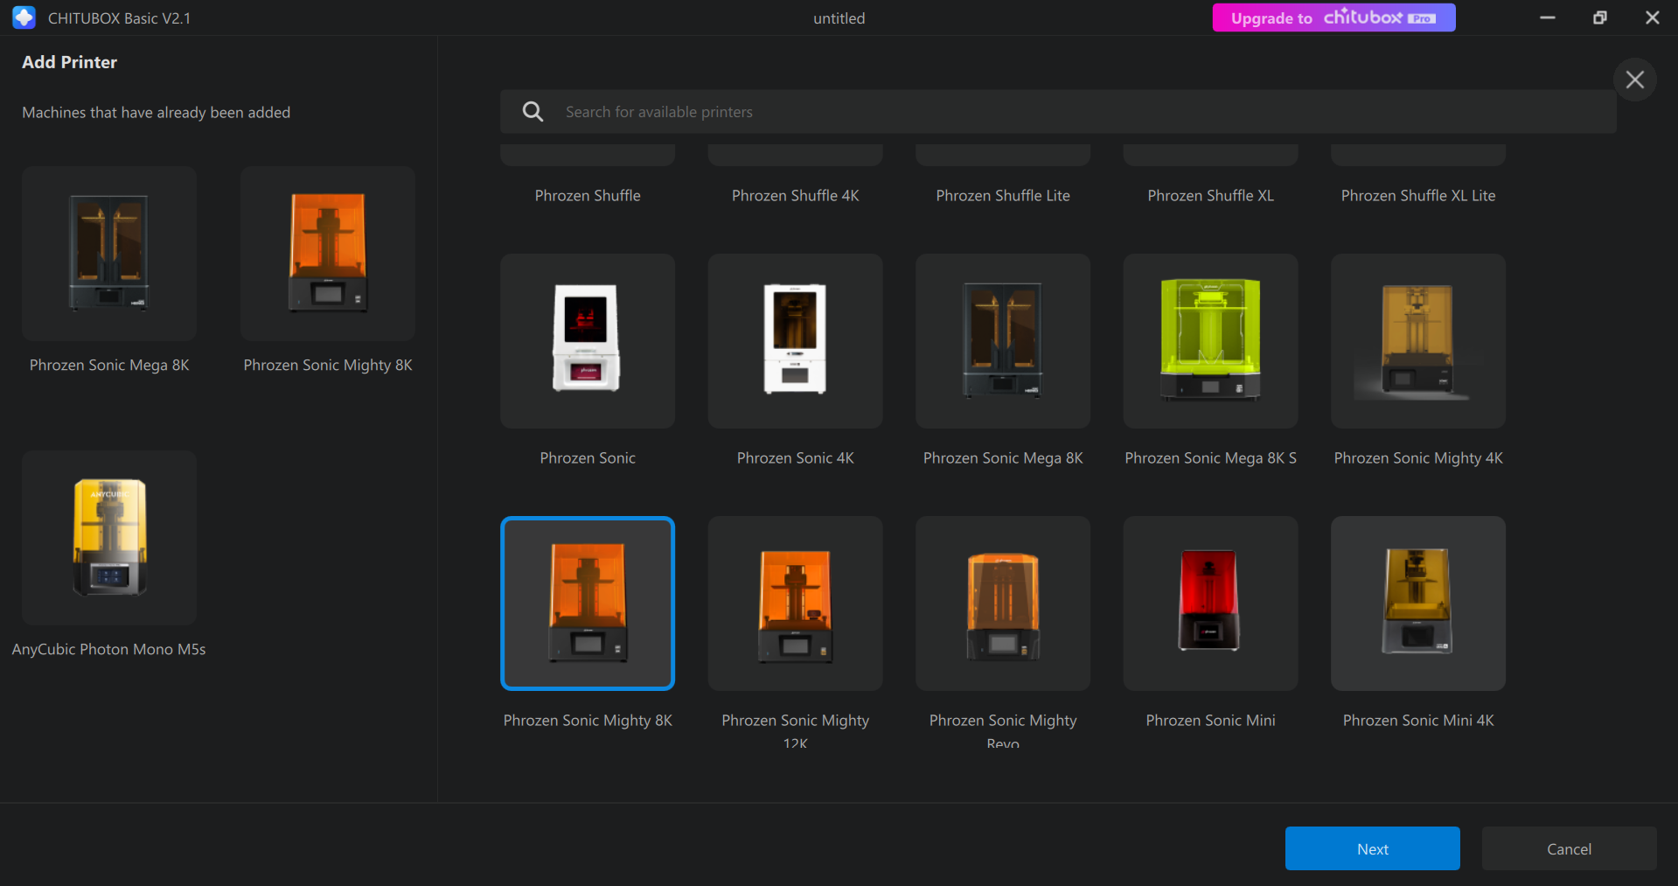Pick the green Phrozen Sonic Mega 8K S printer

coord(1210,341)
